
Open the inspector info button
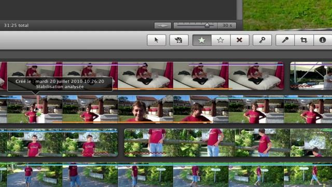click(x=323, y=40)
